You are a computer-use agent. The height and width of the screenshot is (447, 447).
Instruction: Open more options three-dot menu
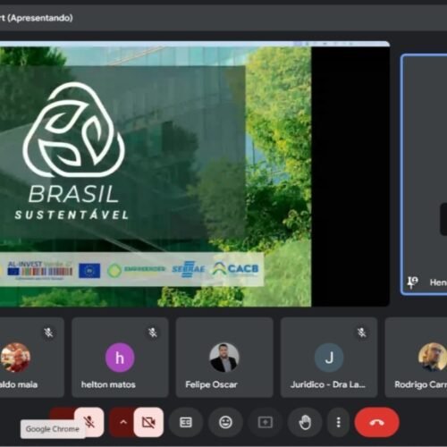coord(338,422)
